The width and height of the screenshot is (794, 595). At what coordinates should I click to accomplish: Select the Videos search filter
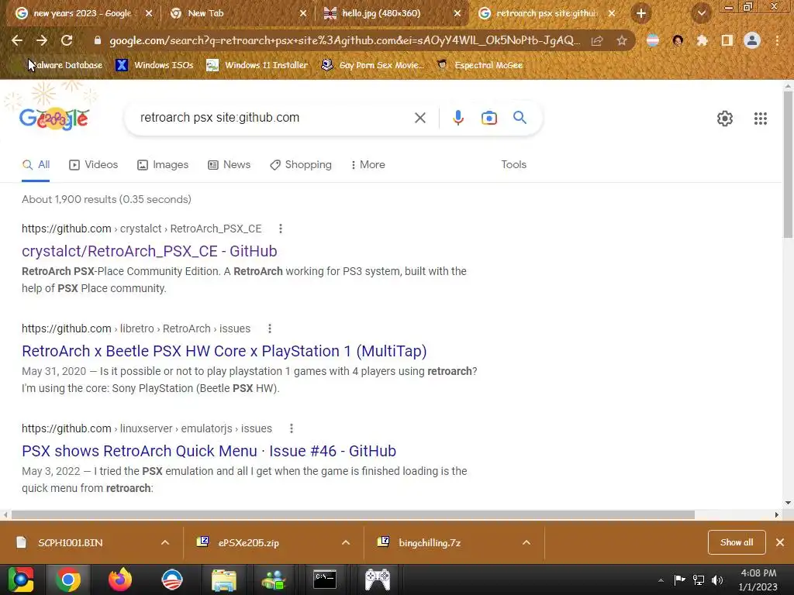point(94,164)
